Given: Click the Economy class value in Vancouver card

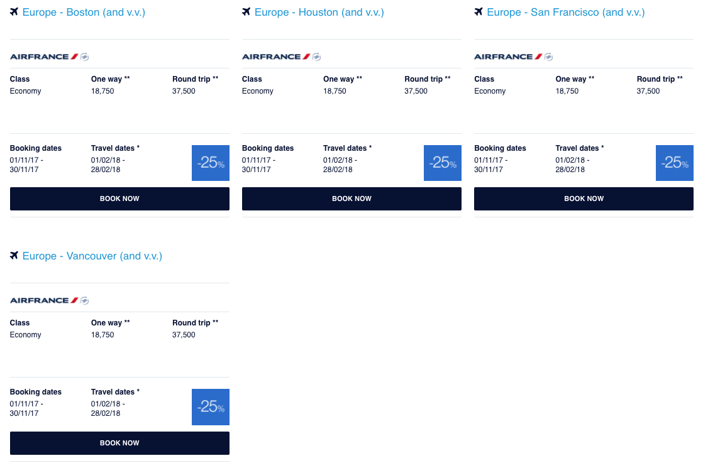Looking at the screenshot, I should point(26,335).
